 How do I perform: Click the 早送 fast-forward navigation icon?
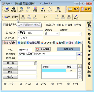63,17
